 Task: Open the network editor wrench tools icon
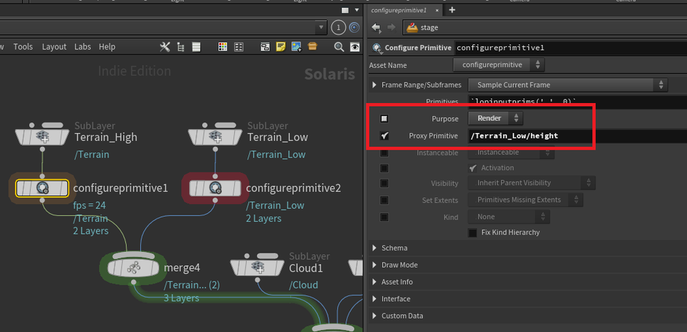click(x=165, y=47)
